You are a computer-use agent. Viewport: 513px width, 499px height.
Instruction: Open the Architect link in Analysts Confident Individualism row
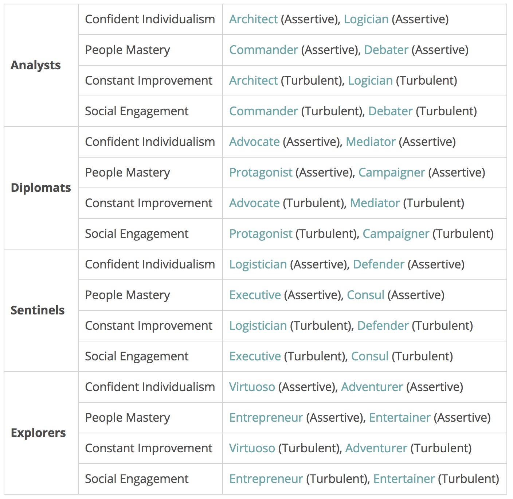[253, 19]
